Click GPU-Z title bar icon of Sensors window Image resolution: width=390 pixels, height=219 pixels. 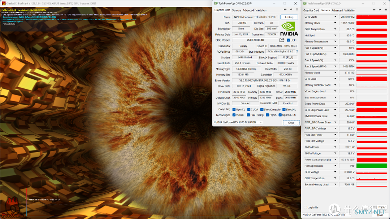305,4
